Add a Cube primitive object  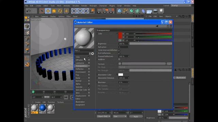click(119, 11)
